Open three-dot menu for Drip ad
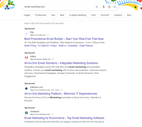142x127 pixels. 48,35
